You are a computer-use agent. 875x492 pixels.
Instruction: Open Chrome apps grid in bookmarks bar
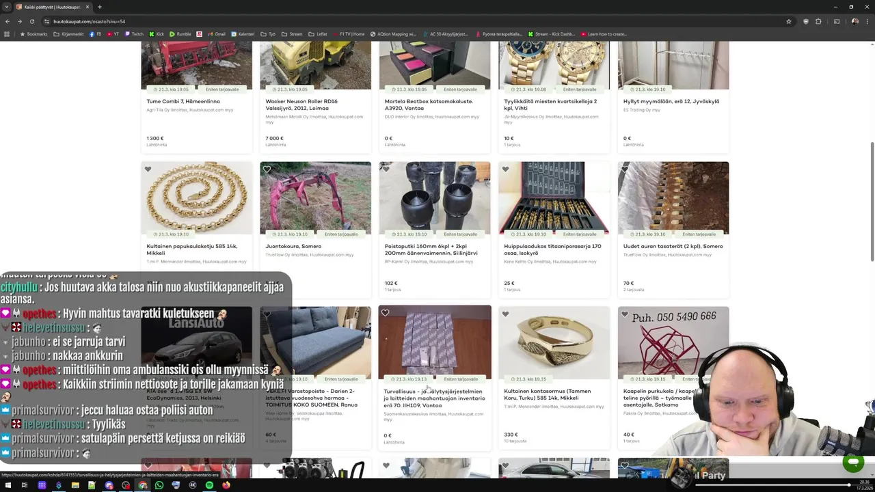click(x=8, y=34)
